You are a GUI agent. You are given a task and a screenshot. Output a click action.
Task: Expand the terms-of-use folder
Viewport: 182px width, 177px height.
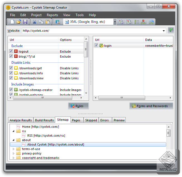[13, 149]
